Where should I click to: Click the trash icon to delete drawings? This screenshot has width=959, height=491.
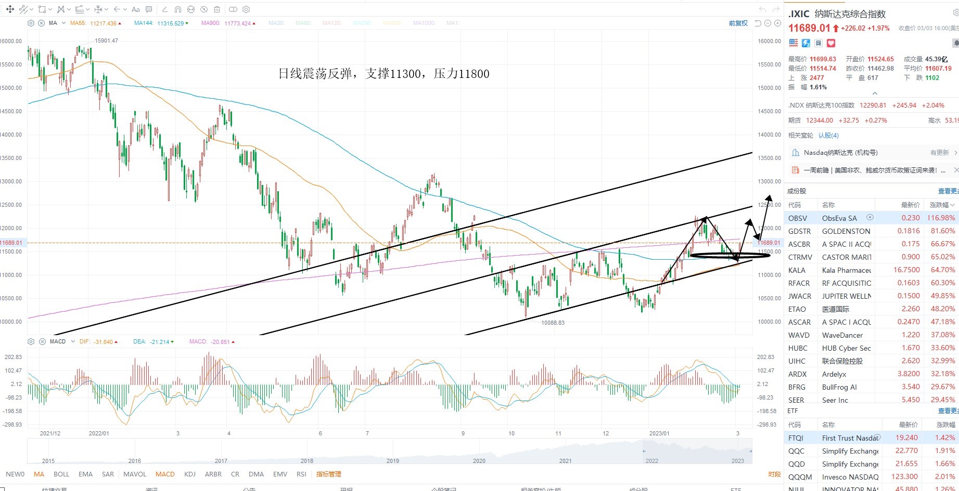coord(217,9)
